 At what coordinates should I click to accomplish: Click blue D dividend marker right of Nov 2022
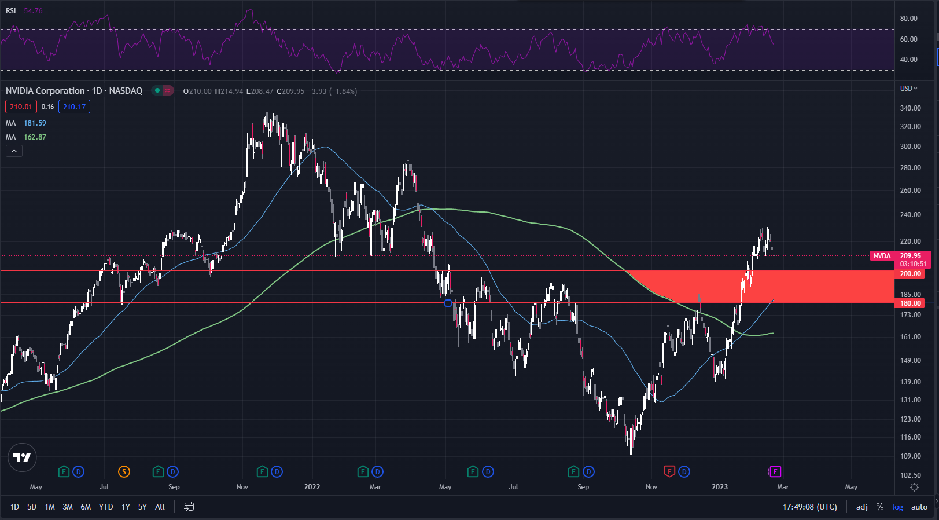(x=684, y=472)
